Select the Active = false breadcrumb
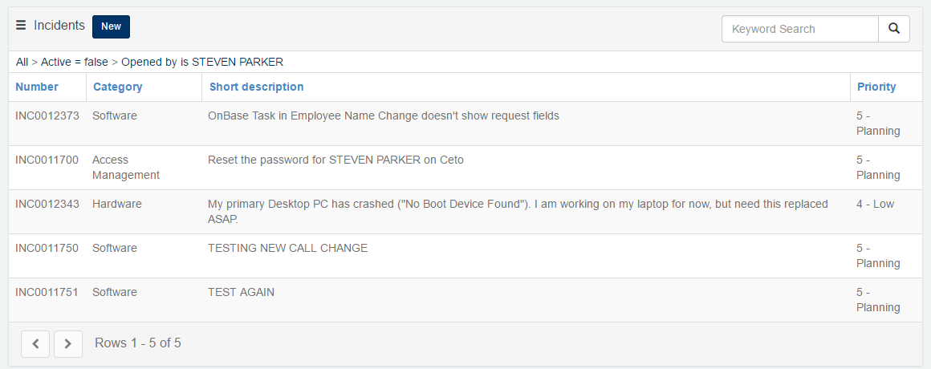The image size is (931, 369). pyautogui.click(x=74, y=62)
